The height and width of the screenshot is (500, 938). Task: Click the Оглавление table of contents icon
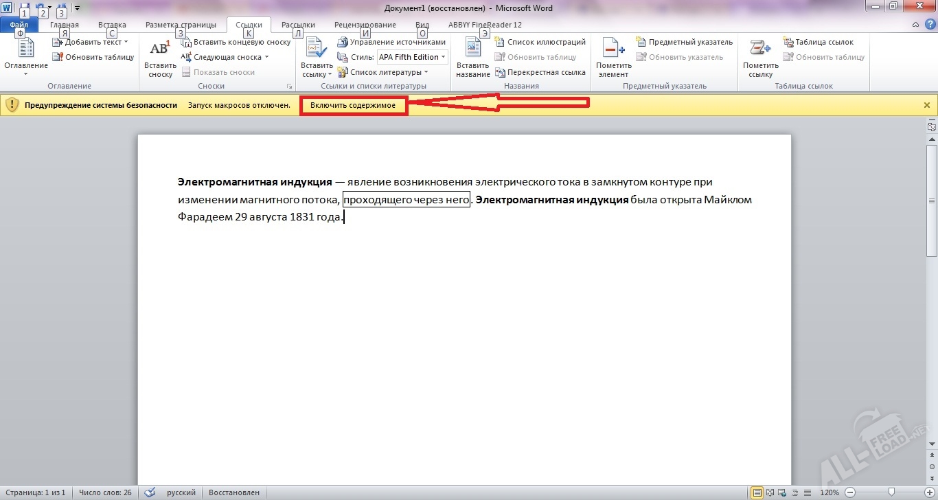26,49
